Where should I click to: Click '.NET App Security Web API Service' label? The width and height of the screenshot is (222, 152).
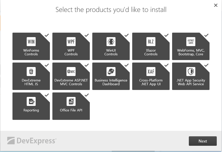click(x=191, y=82)
